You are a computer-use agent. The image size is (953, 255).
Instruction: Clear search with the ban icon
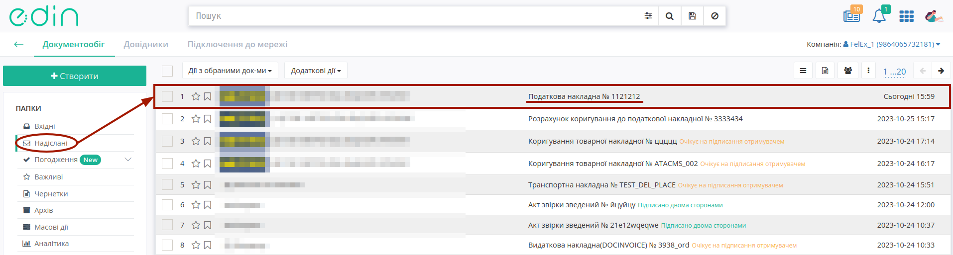click(x=715, y=16)
